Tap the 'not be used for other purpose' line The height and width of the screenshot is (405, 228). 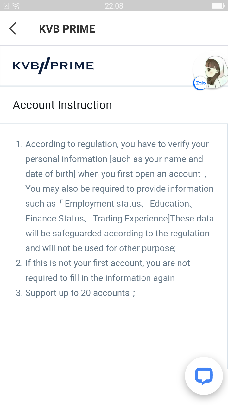(101, 248)
